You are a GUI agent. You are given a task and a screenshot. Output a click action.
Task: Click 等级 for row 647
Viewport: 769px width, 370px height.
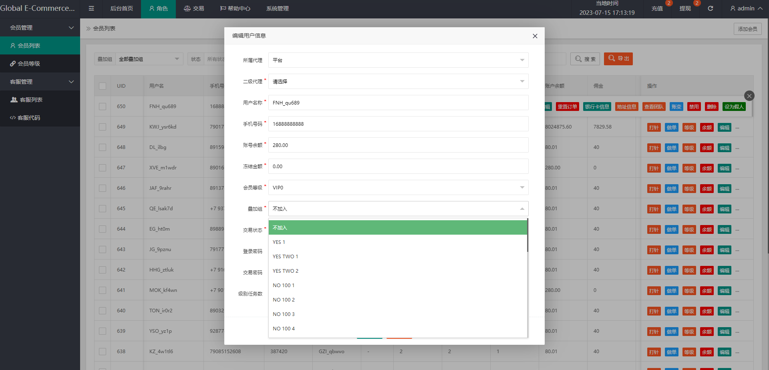point(689,169)
